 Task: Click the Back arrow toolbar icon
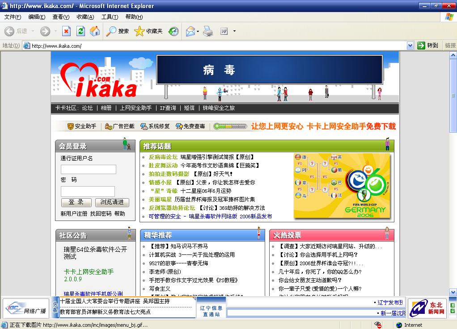tap(9, 31)
